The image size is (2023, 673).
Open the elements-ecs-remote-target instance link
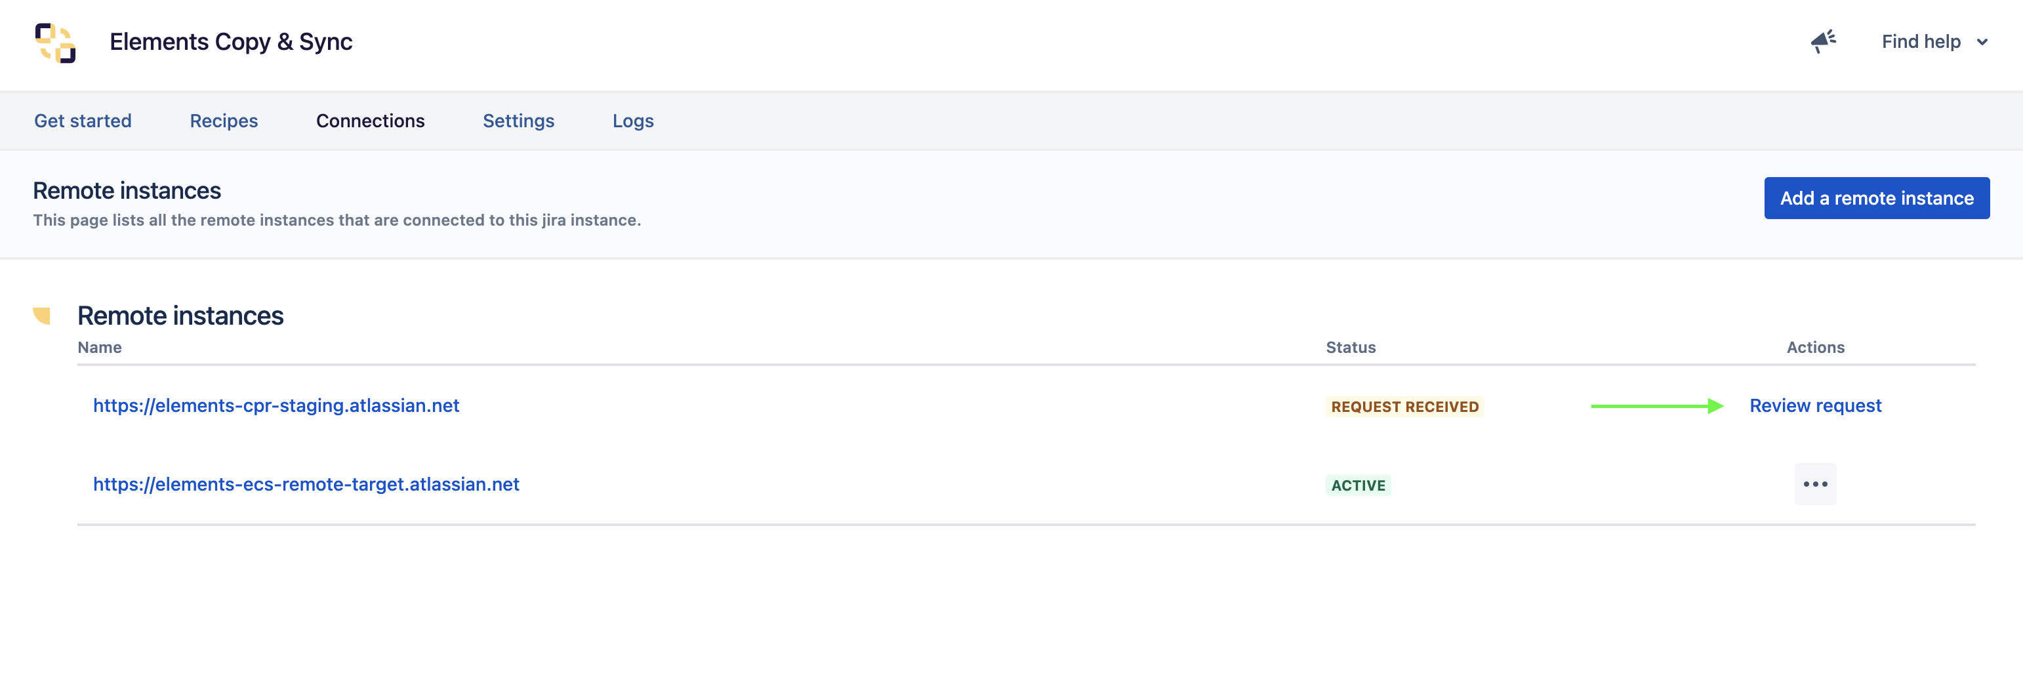[306, 485]
